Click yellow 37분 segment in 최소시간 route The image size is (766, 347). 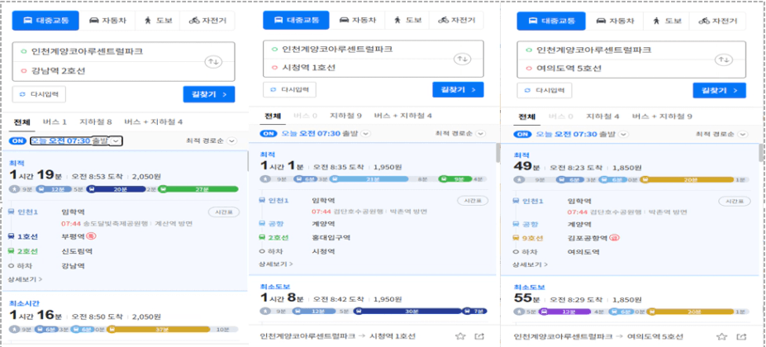[159, 330]
